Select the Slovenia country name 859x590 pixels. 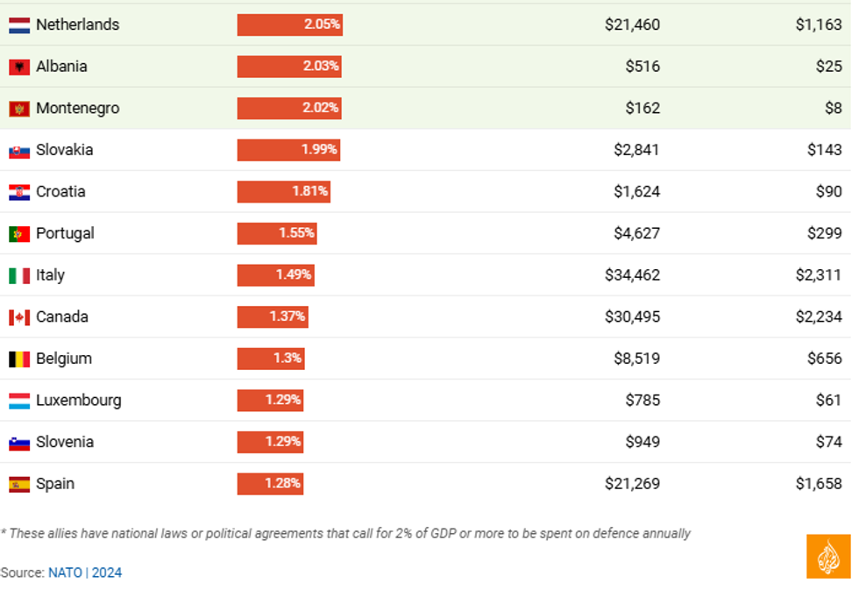pyautogui.click(x=65, y=442)
